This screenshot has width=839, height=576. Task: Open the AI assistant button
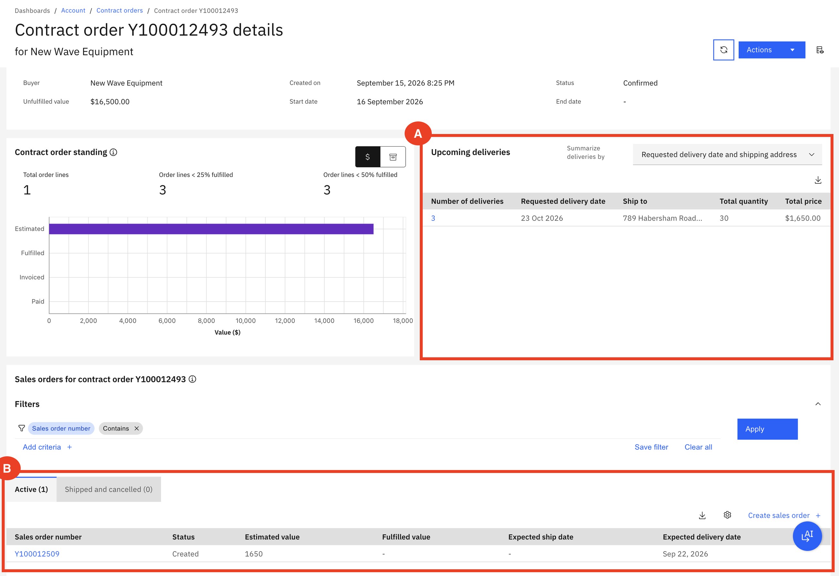807,536
